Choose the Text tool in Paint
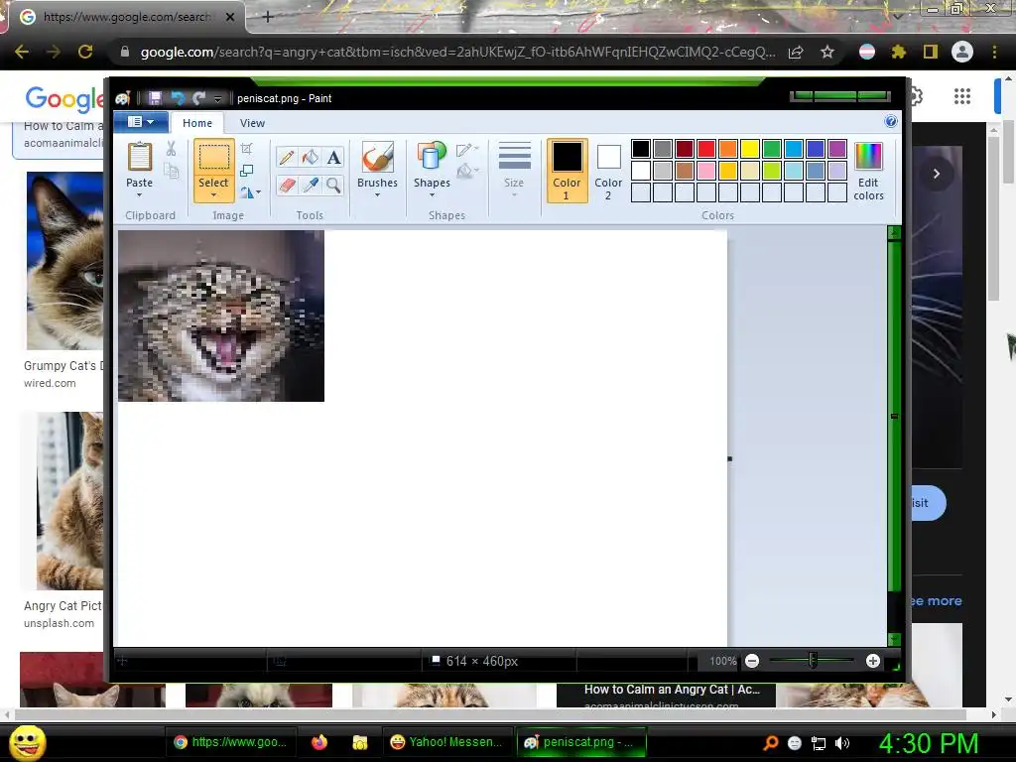Image resolution: width=1016 pixels, height=762 pixels. point(333,158)
